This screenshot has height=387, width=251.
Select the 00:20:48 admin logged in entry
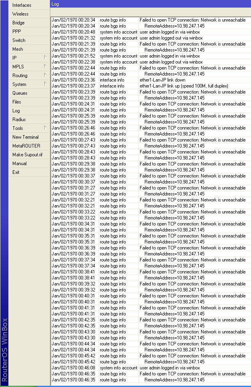pos(151,32)
